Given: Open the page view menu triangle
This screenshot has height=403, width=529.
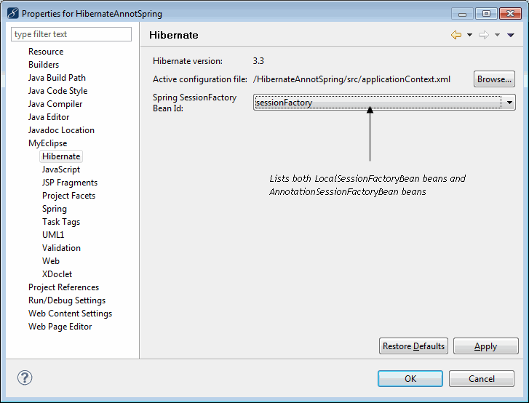Looking at the screenshot, I should [x=511, y=35].
